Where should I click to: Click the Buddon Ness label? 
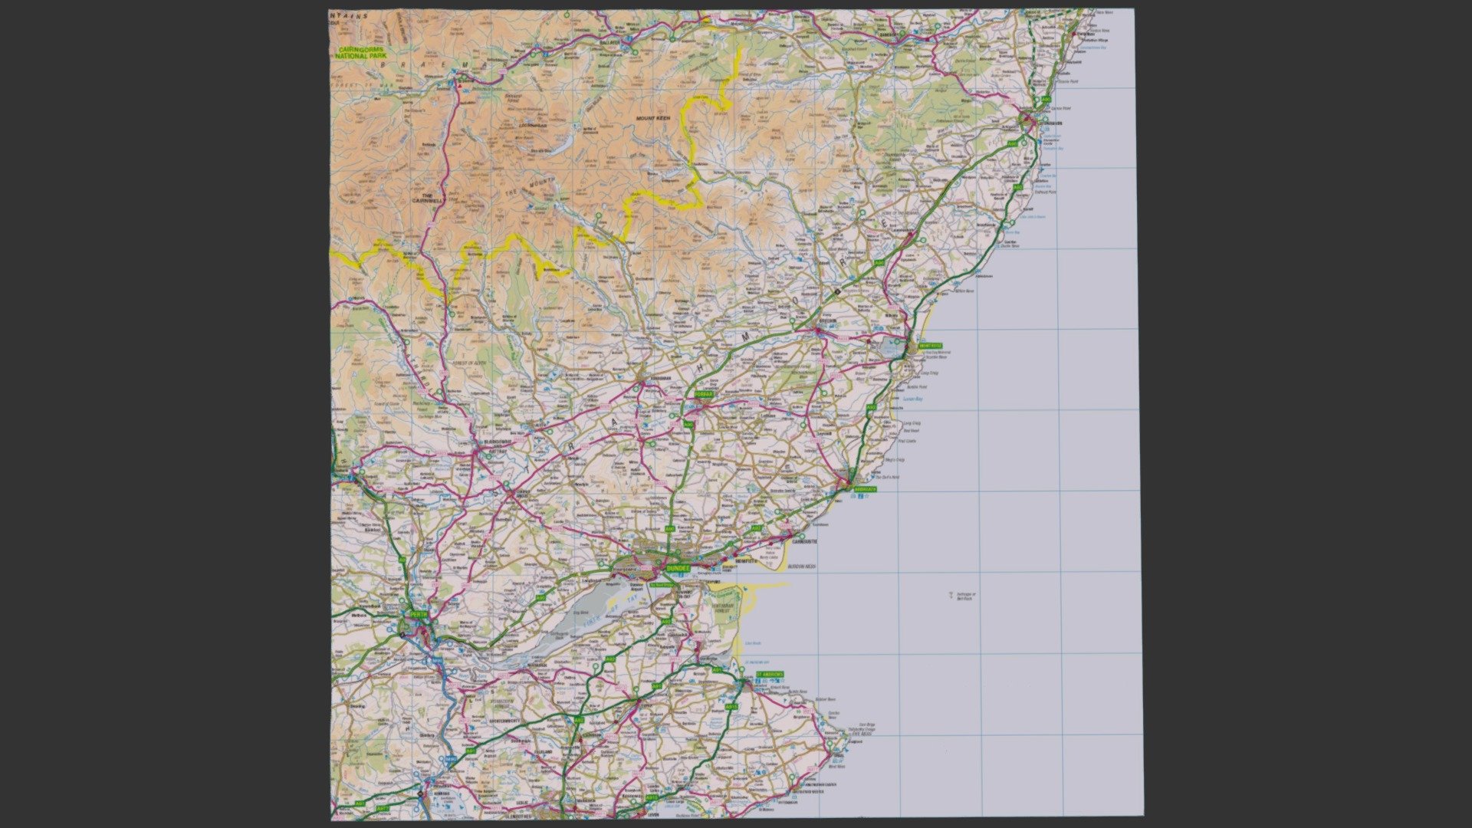(x=803, y=567)
